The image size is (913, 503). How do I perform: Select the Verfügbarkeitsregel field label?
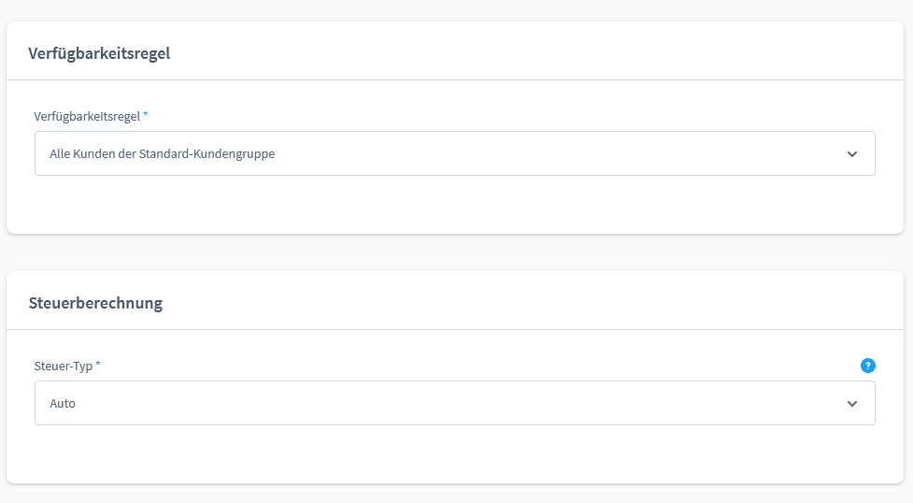(x=87, y=116)
